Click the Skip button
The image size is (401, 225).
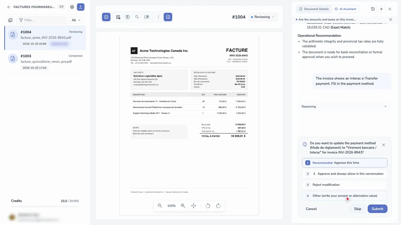[x=358, y=209]
